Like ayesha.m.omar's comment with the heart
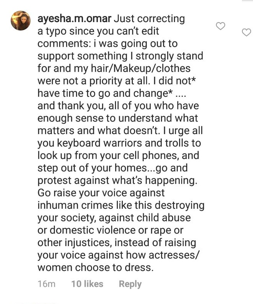253x304 pixels. 221,26
